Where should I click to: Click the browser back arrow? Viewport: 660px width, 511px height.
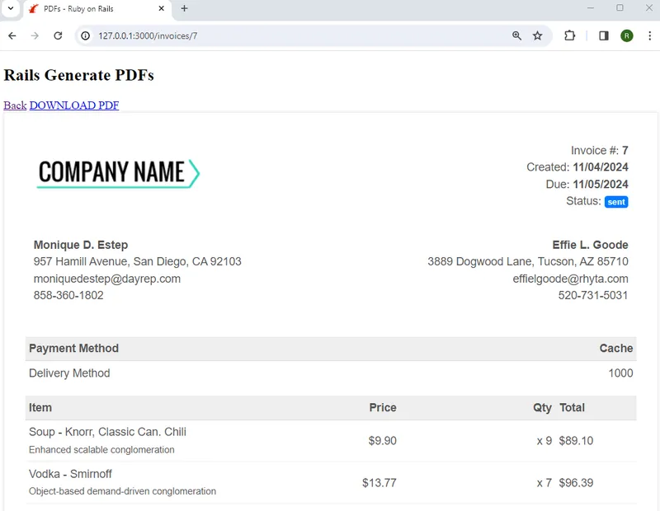tap(12, 35)
